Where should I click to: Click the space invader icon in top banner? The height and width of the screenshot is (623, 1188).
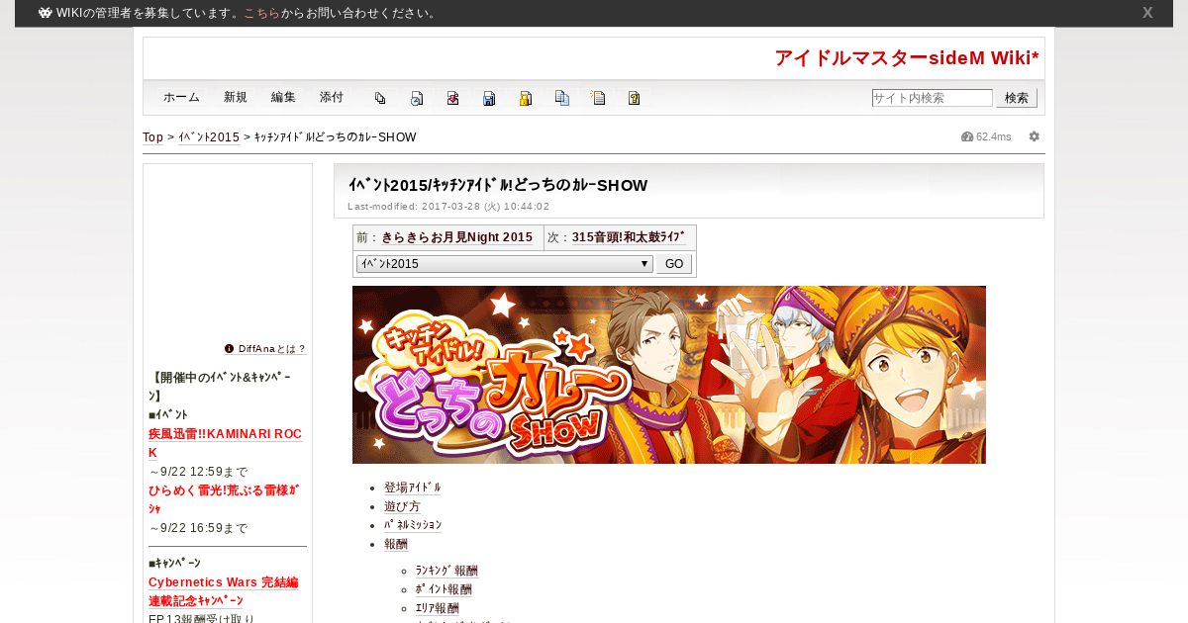pos(45,13)
